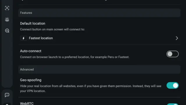Select the Advanced section header
This screenshot has width=186, height=105.
tap(99, 69)
